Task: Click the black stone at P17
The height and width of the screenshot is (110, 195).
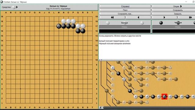Action: click(73, 26)
